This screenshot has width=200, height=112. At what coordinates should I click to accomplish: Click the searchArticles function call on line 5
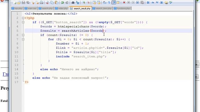75,31
